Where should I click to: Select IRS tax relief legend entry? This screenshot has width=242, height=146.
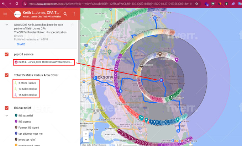(26, 115)
